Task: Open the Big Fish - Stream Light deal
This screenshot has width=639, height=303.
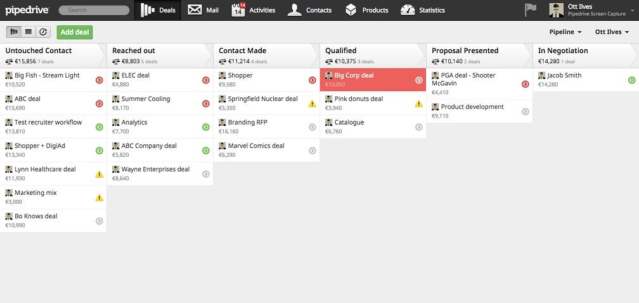Action: [47, 75]
